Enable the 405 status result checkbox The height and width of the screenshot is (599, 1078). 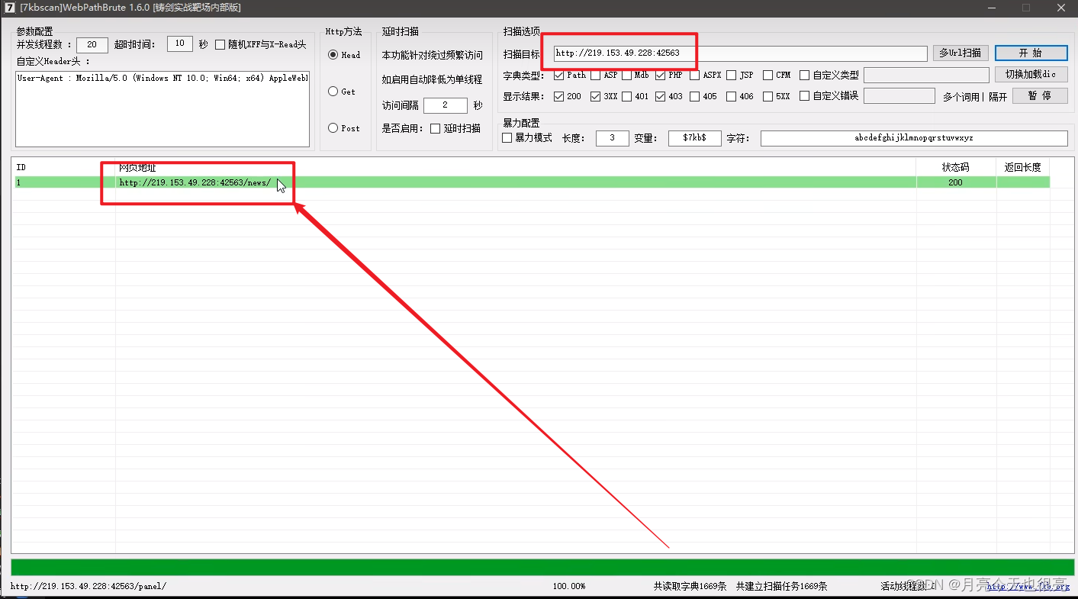(695, 97)
